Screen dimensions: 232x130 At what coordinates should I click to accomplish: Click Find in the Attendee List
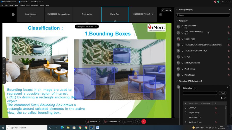pos(222,93)
